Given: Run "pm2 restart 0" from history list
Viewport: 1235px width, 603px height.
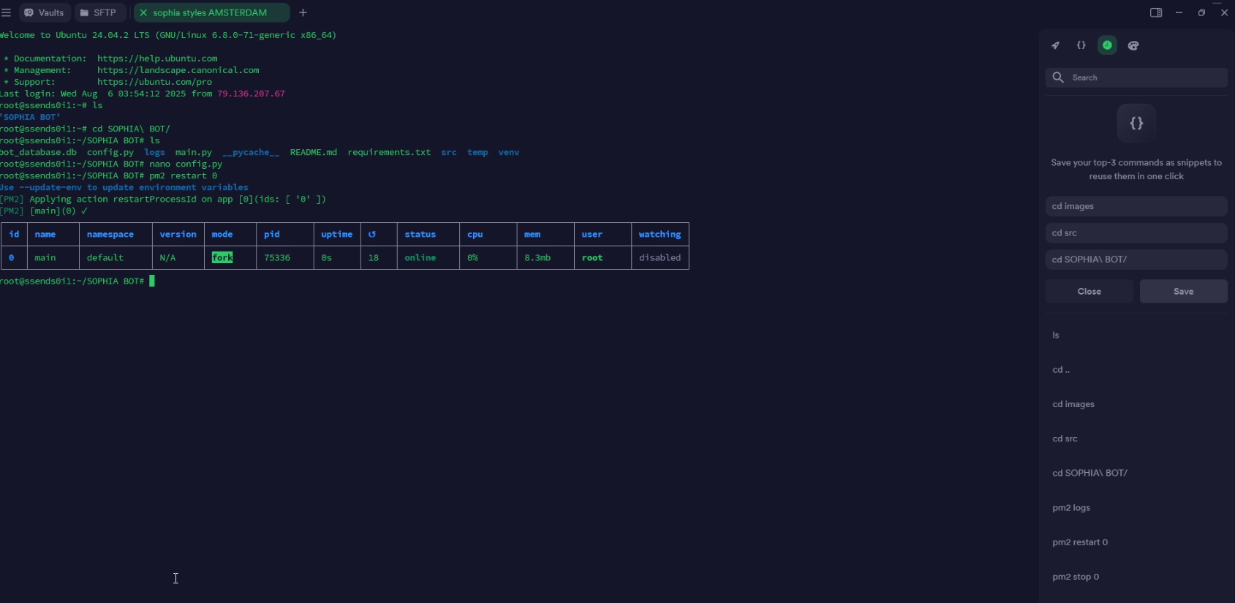Looking at the screenshot, I should point(1080,542).
